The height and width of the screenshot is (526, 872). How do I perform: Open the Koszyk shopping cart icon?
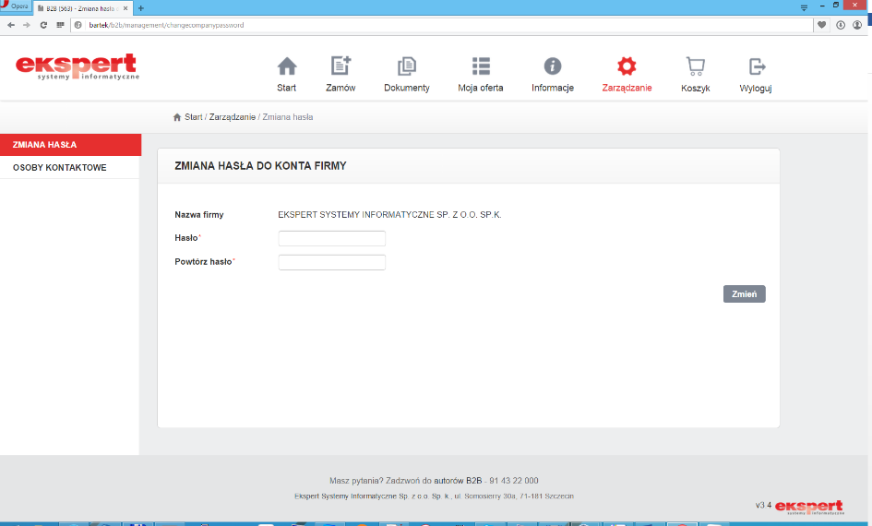coord(695,66)
